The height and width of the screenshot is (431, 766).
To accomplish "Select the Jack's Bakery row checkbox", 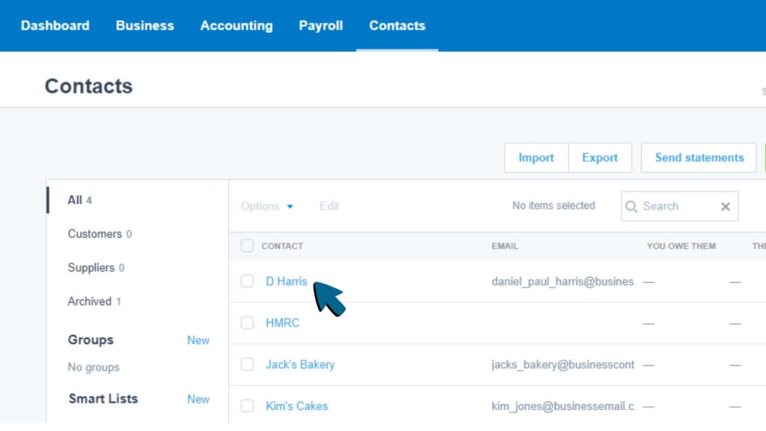I will pos(247,364).
